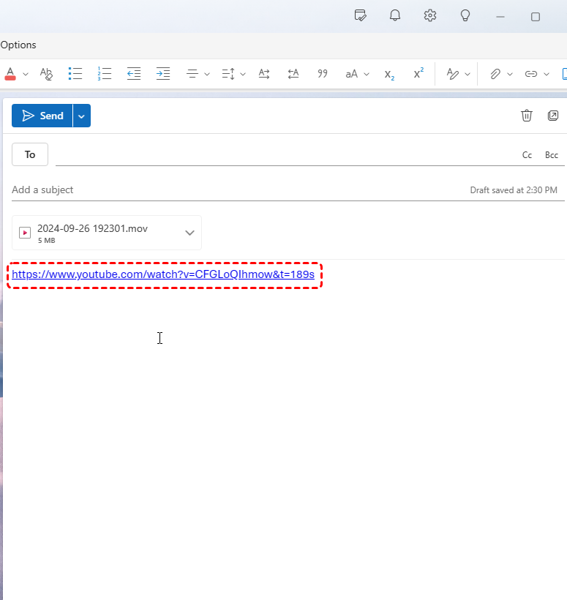567x600 pixels.
Task: Click the line spacing icon
Action: click(x=228, y=73)
